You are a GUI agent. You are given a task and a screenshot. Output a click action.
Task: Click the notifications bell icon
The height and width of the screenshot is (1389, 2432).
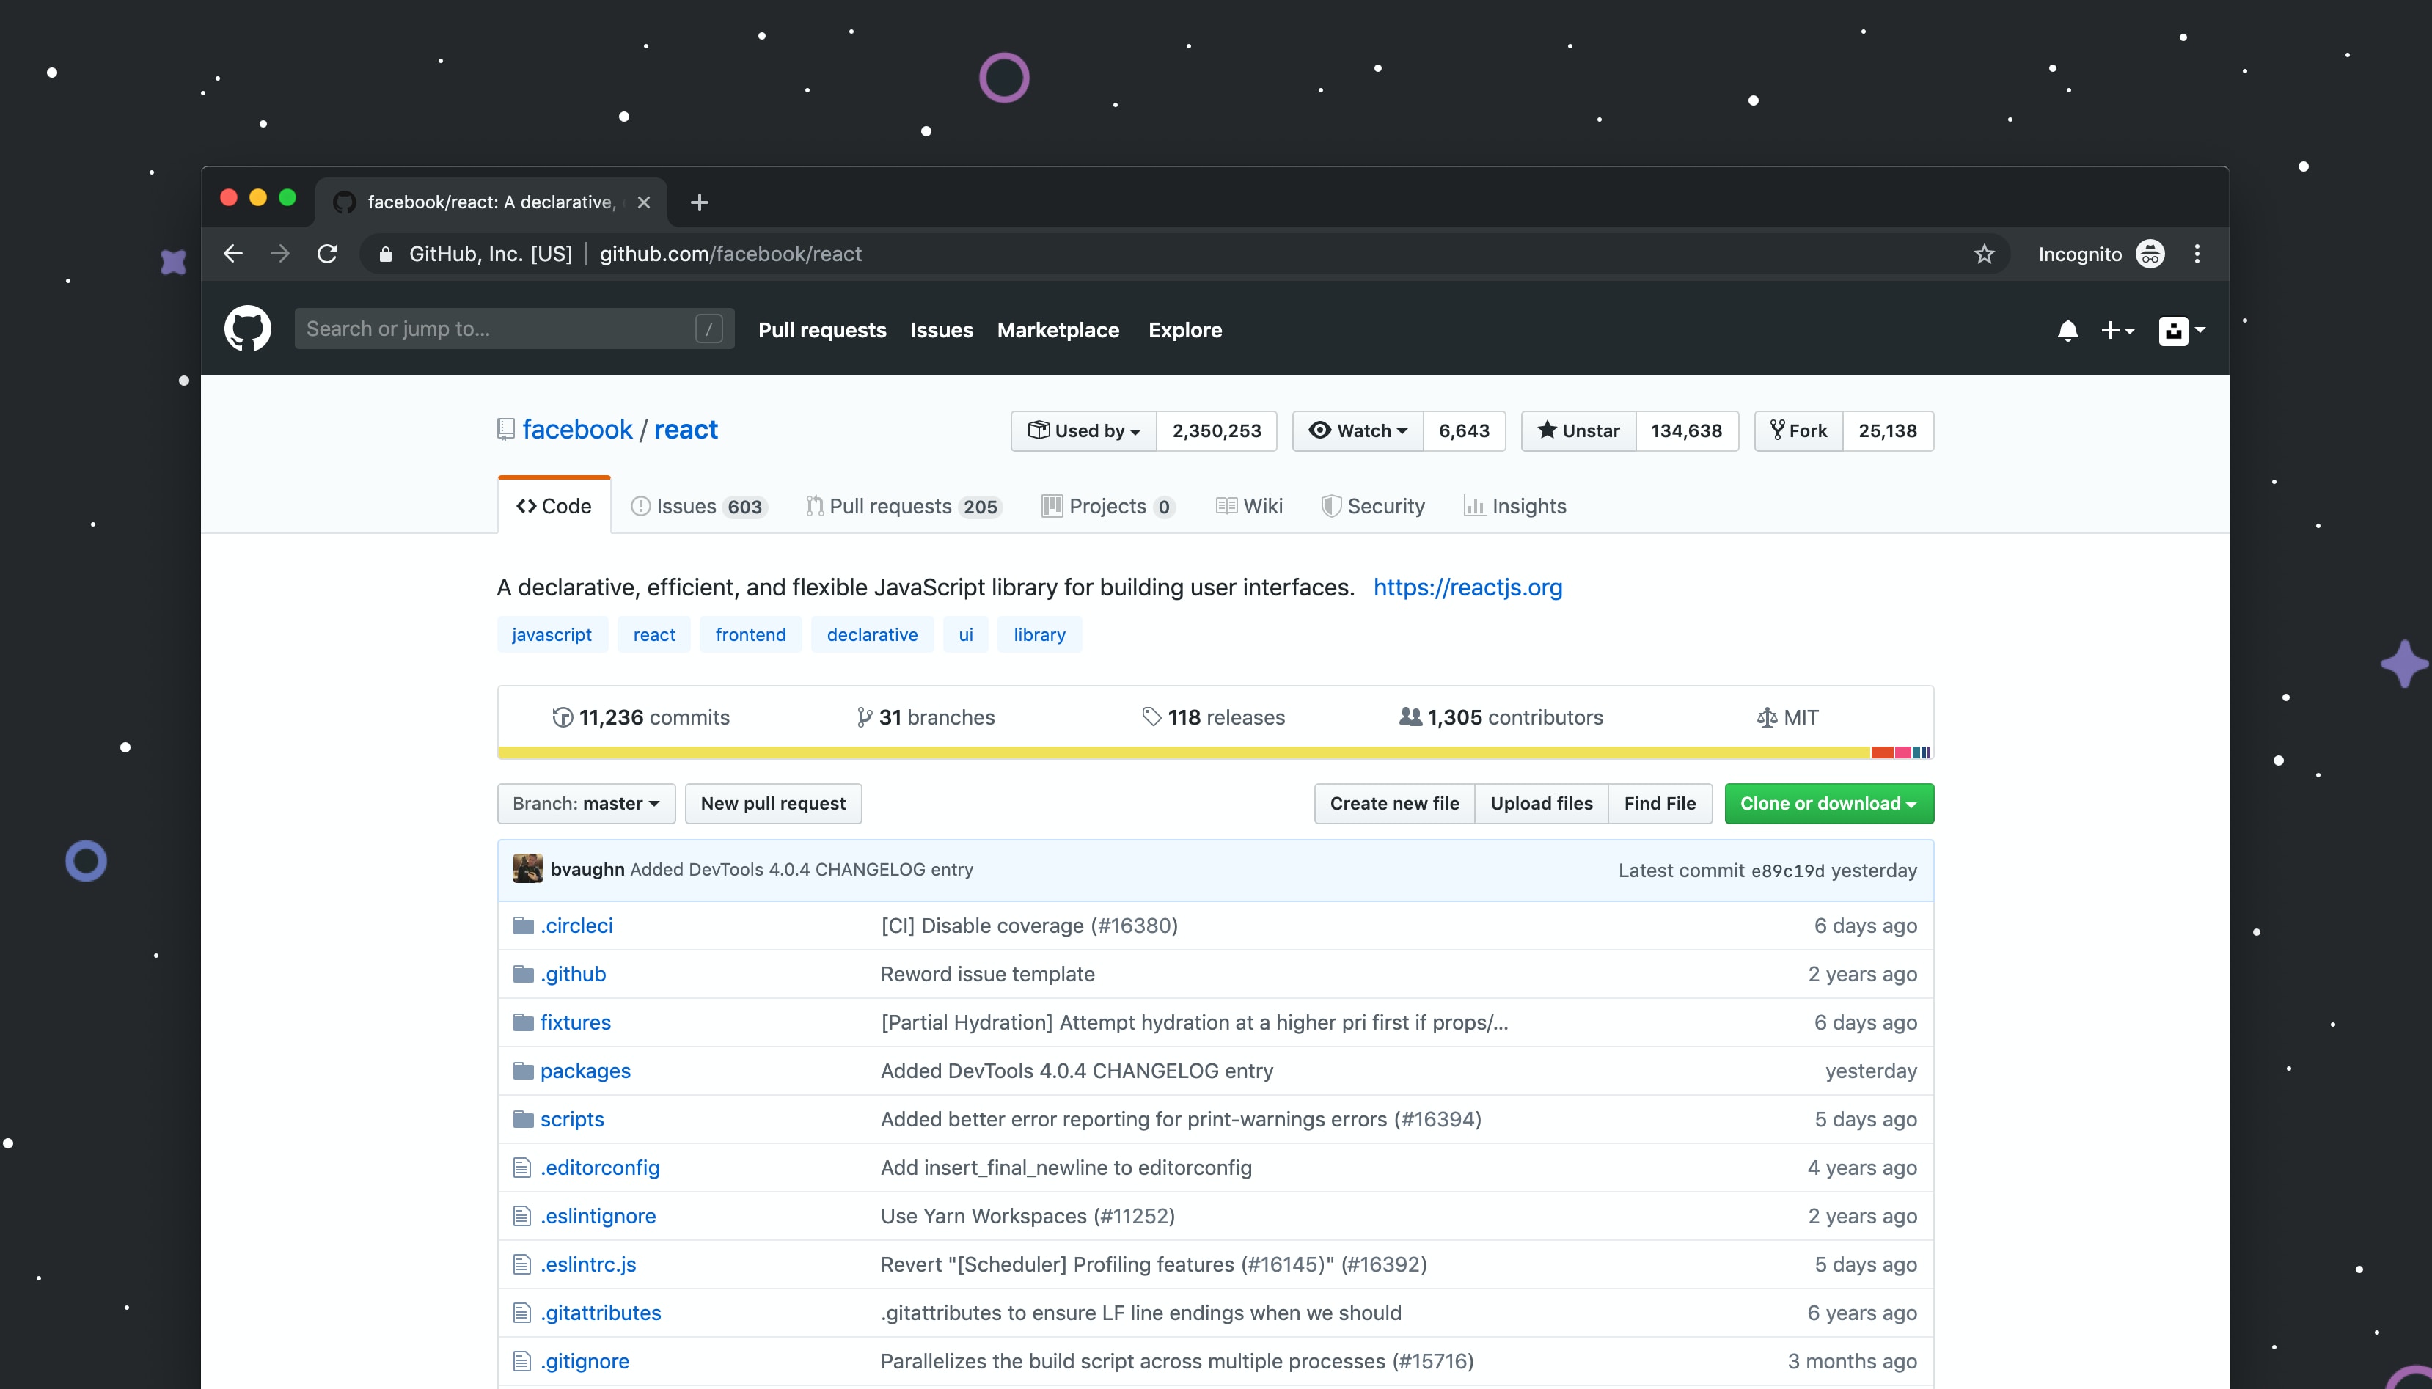[2068, 329]
